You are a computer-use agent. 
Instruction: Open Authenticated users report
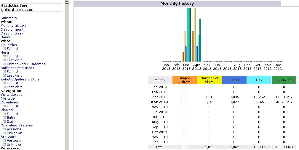pyautogui.click(x=17, y=68)
